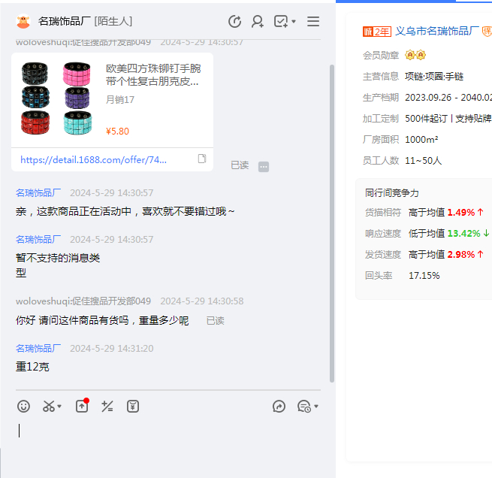The width and height of the screenshot is (492, 478).
Task: Click the yuan payment order icon
Action: [133, 407]
